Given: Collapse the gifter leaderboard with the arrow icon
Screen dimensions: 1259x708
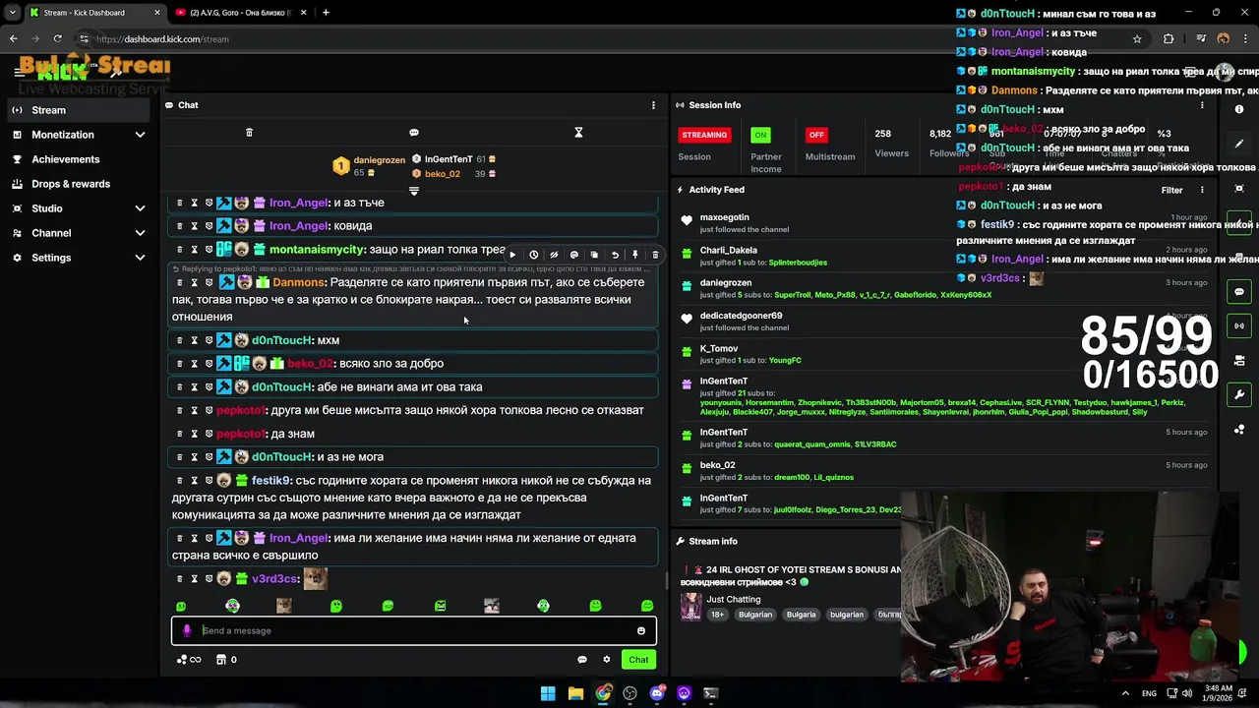Looking at the screenshot, I should point(413,191).
